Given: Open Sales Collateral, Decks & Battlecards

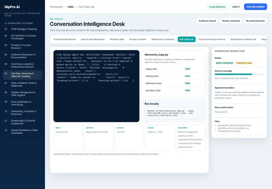Looking at the screenshot, I should point(22,84).
